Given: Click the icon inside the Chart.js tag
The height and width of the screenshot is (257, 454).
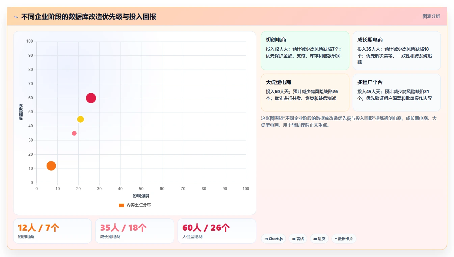Looking at the screenshot, I should 266,239.
